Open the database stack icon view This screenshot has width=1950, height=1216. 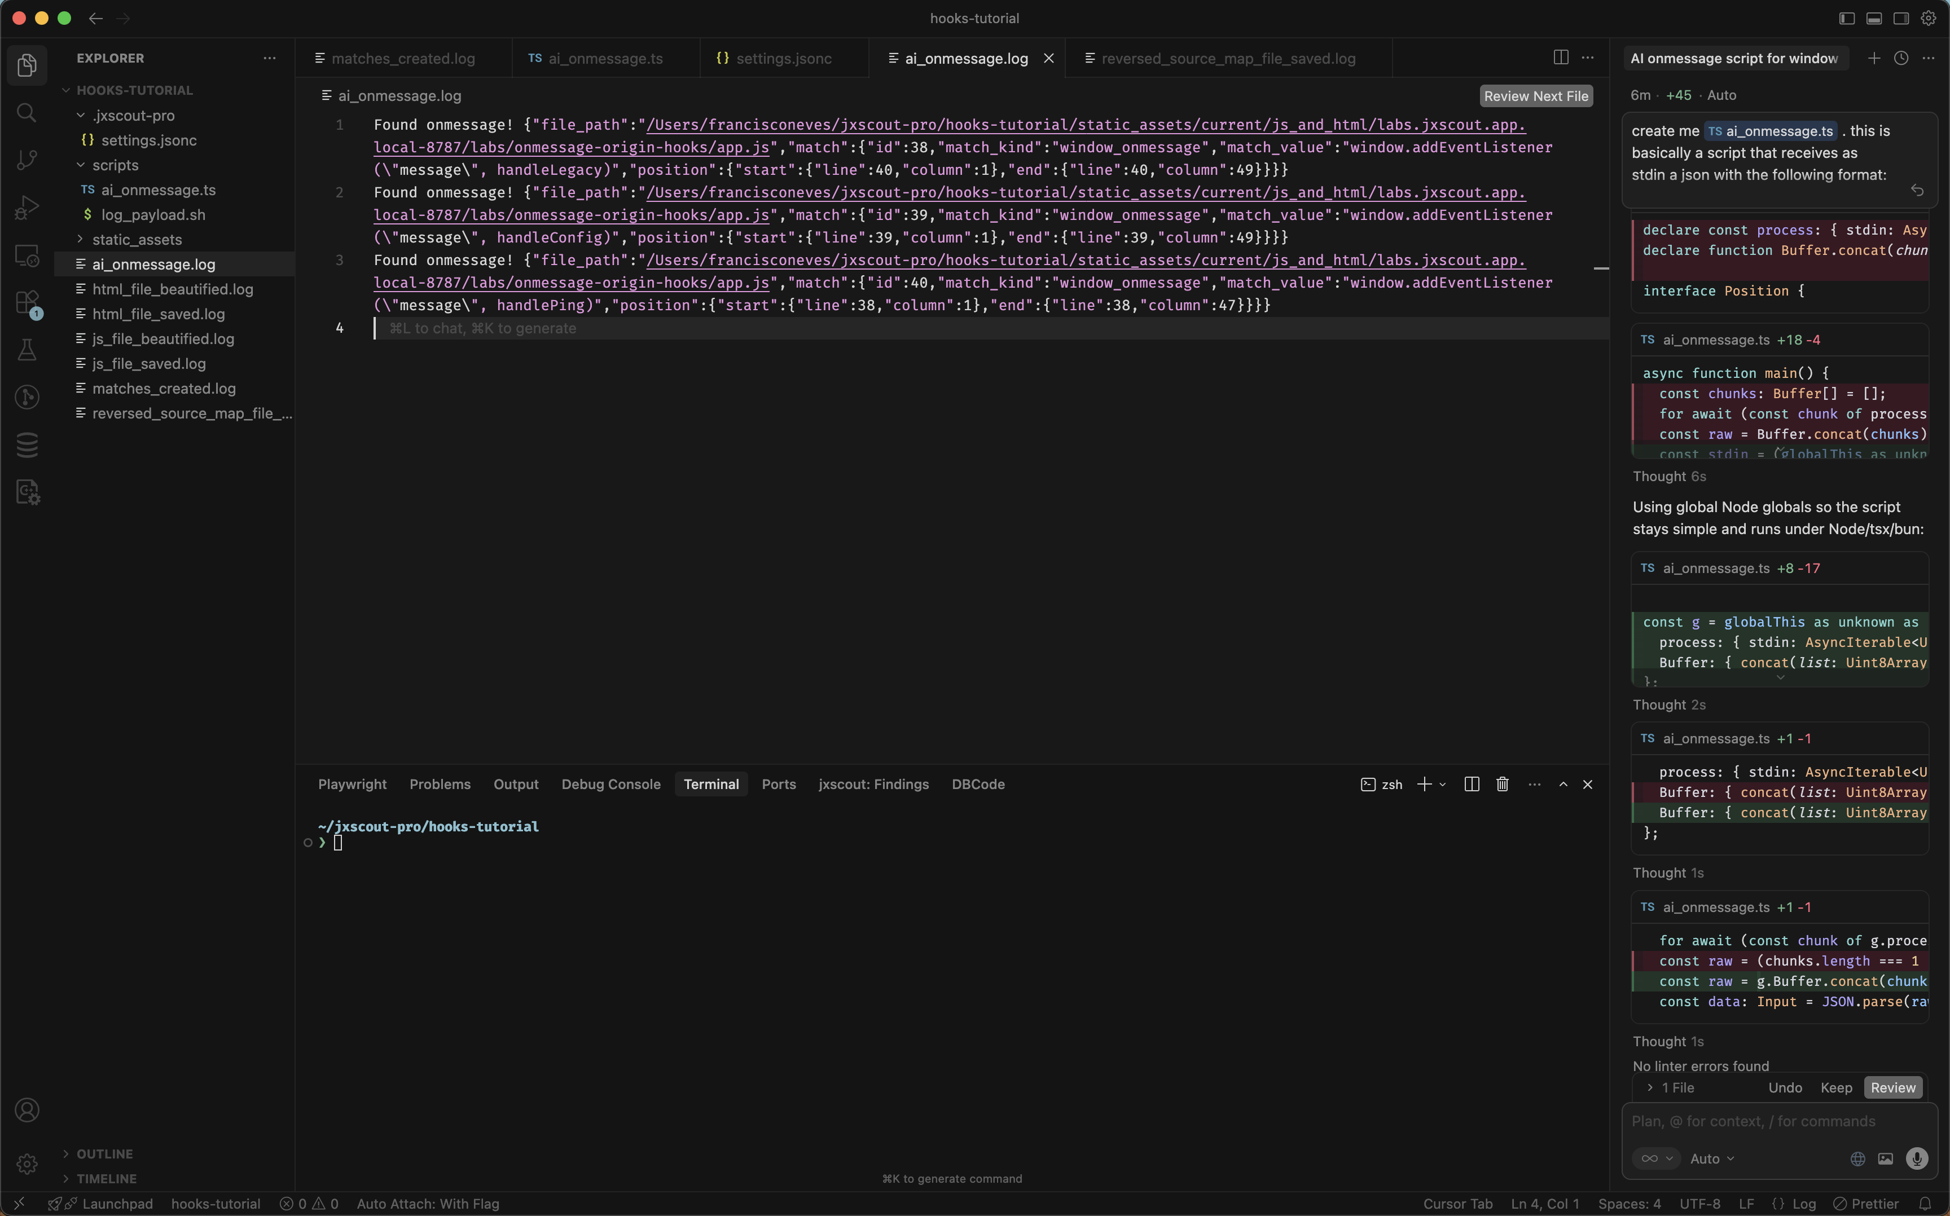[x=27, y=445]
